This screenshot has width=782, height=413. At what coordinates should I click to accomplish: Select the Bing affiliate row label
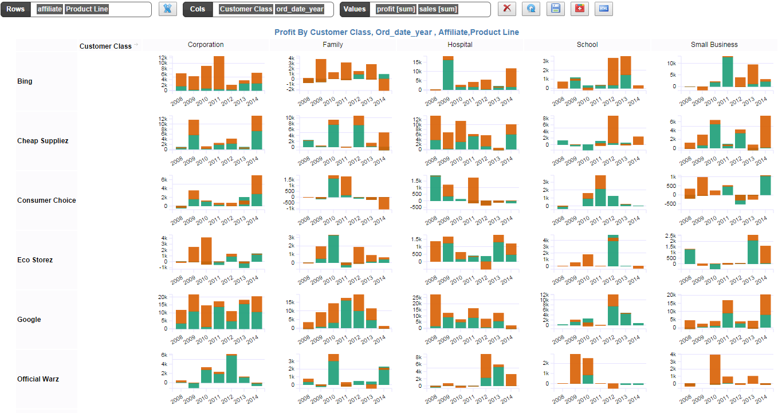25,81
